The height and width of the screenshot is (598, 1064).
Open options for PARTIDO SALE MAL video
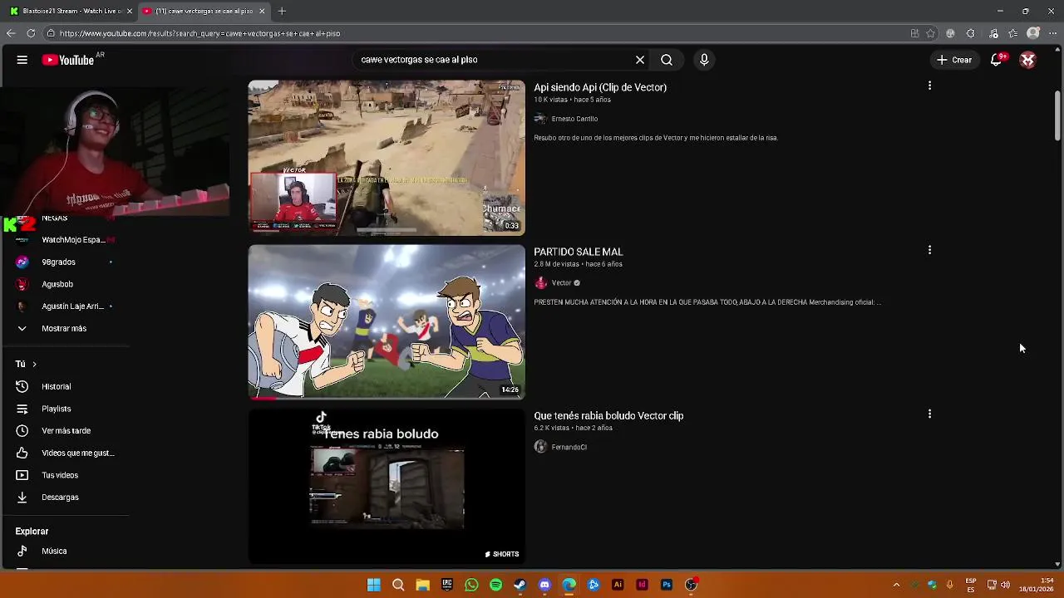point(929,250)
